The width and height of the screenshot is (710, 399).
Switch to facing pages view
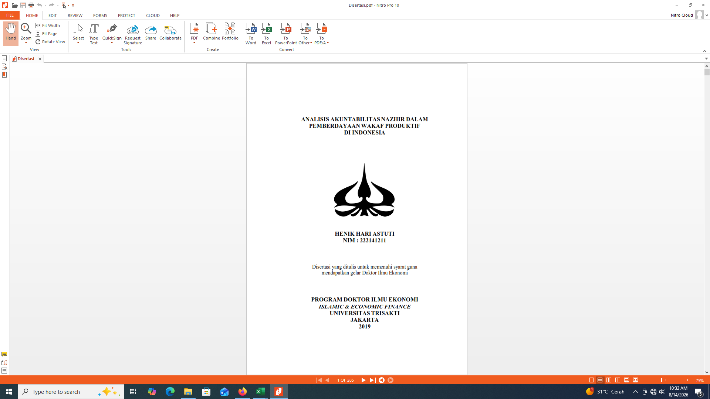click(609, 380)
